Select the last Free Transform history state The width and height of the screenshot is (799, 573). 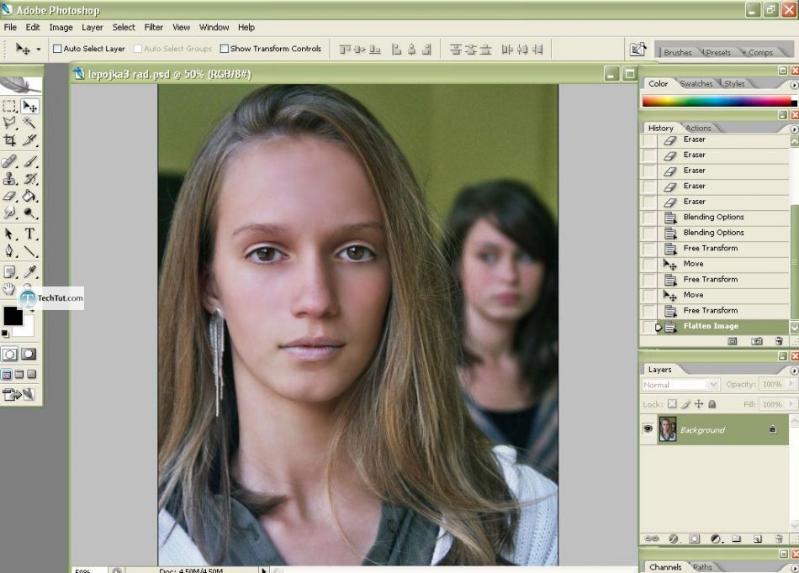722,310
